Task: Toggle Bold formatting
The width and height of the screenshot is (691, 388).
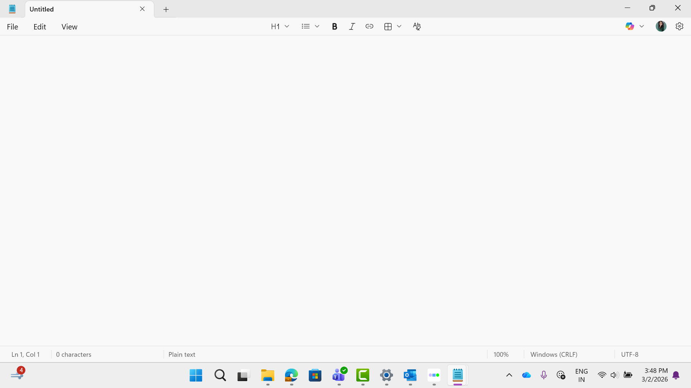Action: tap(334, 26)
